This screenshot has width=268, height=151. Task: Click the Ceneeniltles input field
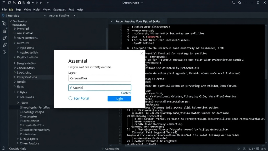(100, 78)
